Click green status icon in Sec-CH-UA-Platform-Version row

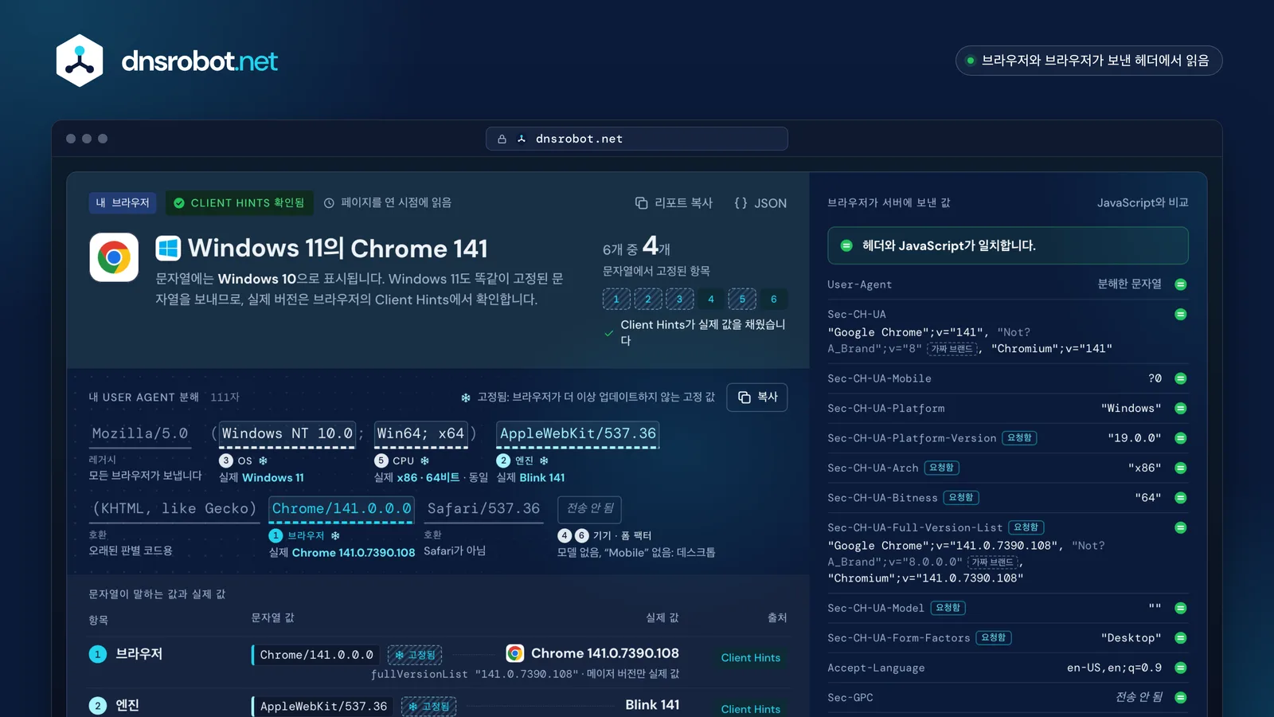pos(1181,438)
